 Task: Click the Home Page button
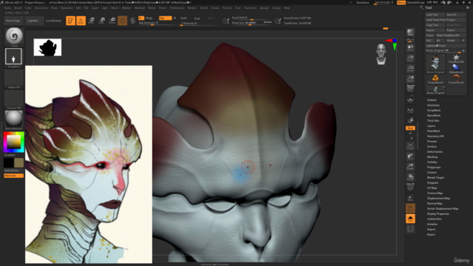[13, 21]
